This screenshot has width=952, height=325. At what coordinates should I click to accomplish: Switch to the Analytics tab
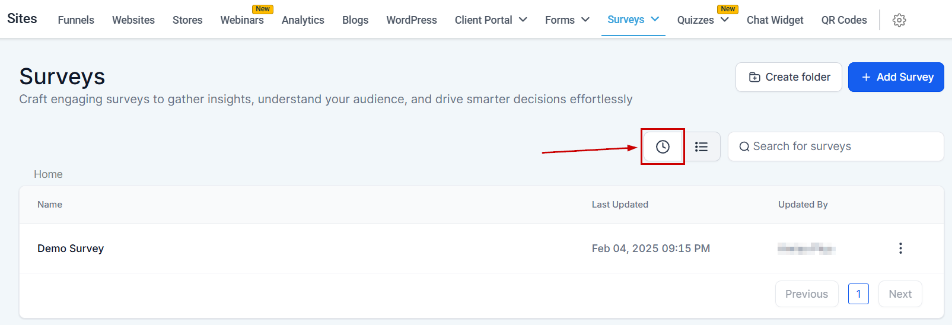click(303, 20)
